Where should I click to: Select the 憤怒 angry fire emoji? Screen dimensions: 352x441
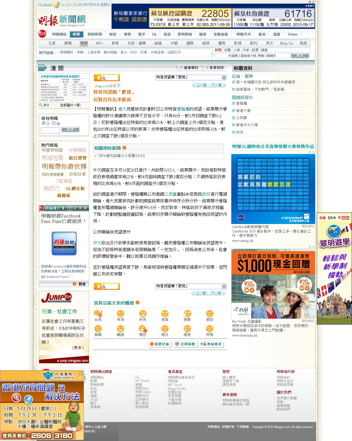[143, 329]
